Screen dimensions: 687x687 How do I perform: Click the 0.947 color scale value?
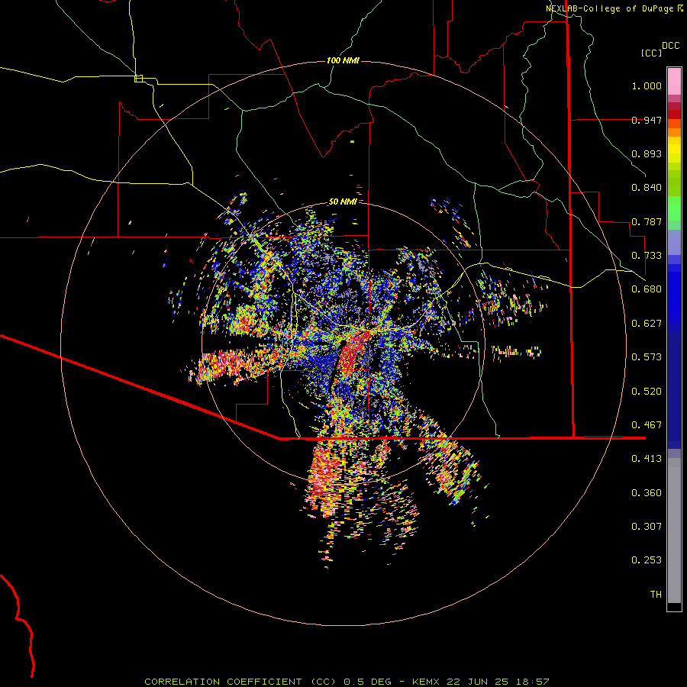[647, 120]
